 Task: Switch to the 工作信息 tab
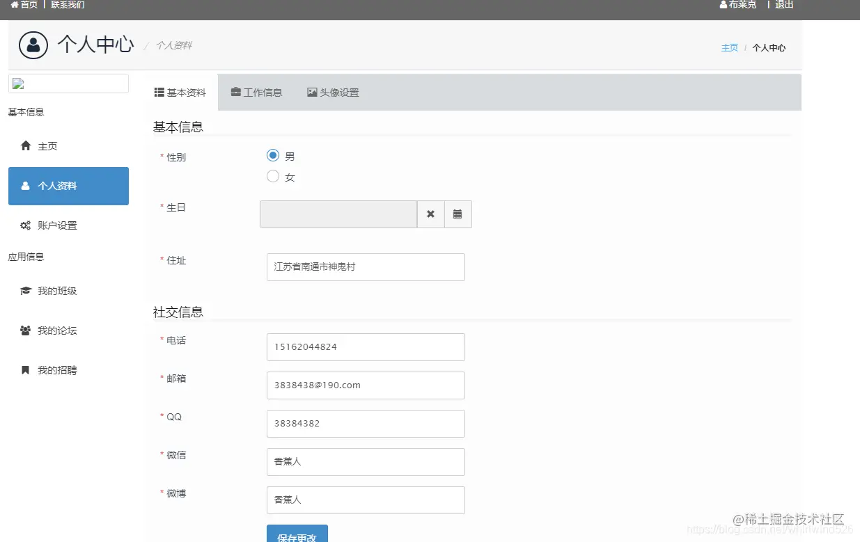coord(256,93)
